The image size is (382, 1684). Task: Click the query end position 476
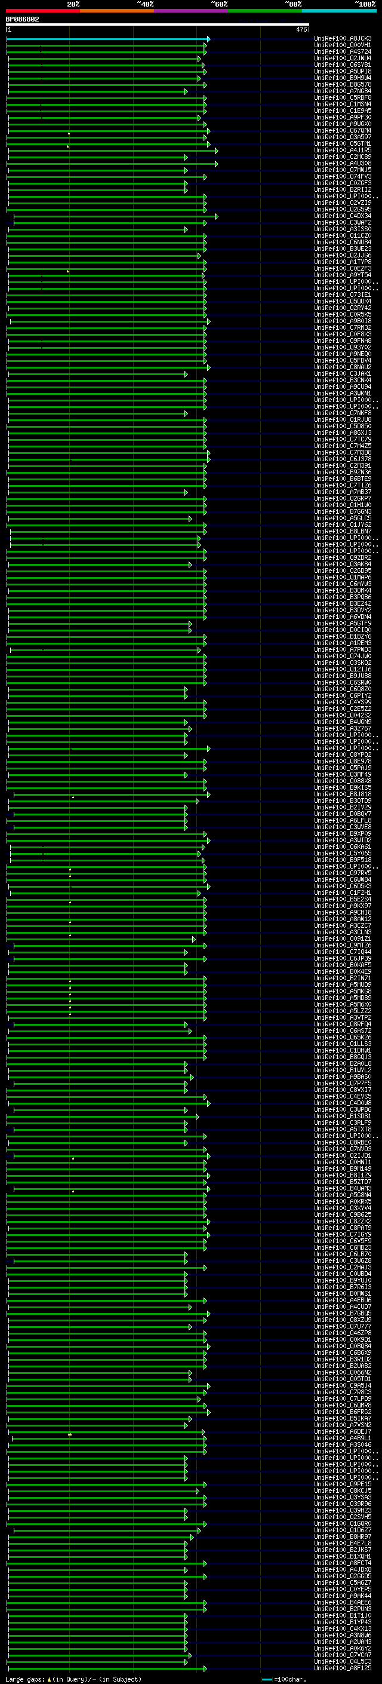point(301,29)
